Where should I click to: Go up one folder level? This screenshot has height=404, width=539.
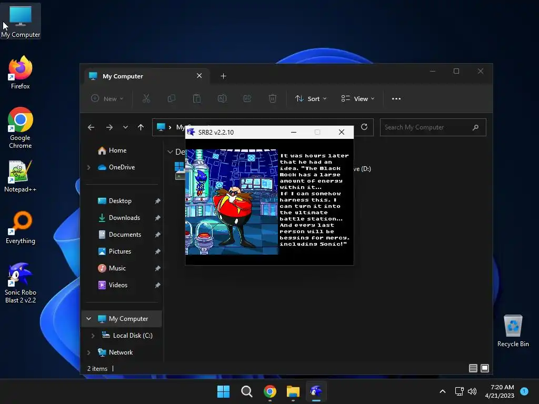[x=141, y=127]
